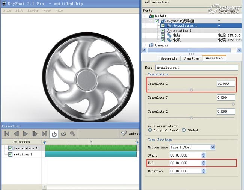Open the Edit menu
Screen dimensions: 244x190
[x=19, y=11]
